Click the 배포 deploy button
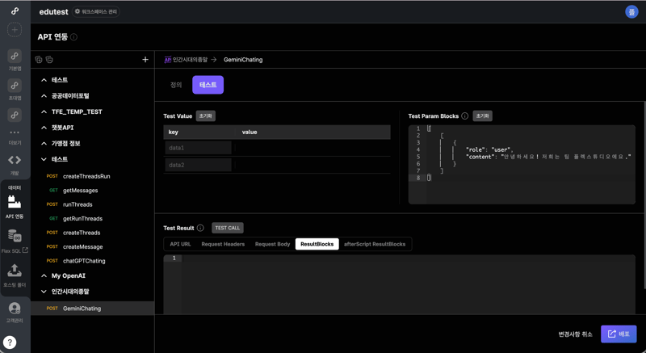646x353 pixels. pos(619,334)
